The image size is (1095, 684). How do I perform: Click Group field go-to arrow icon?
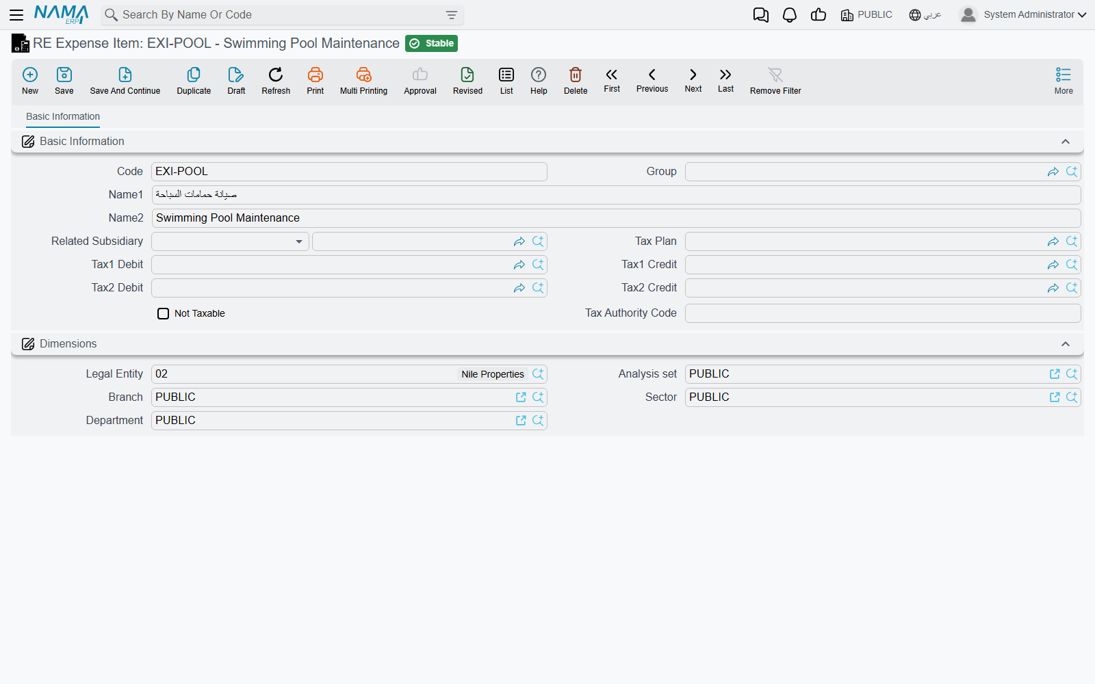pos(1053,172)
